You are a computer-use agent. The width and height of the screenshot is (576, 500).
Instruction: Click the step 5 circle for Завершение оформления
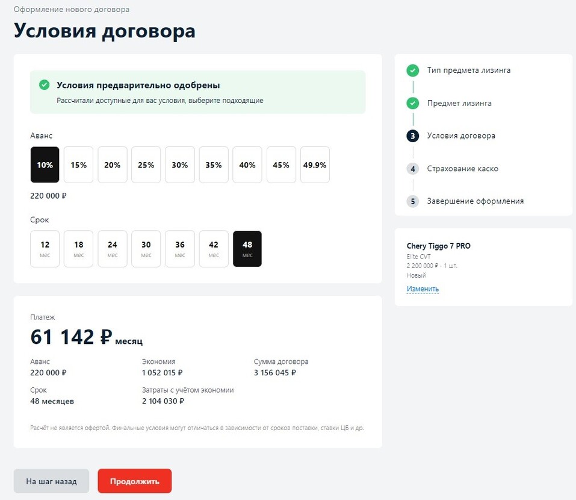click(x=412, y=201)
